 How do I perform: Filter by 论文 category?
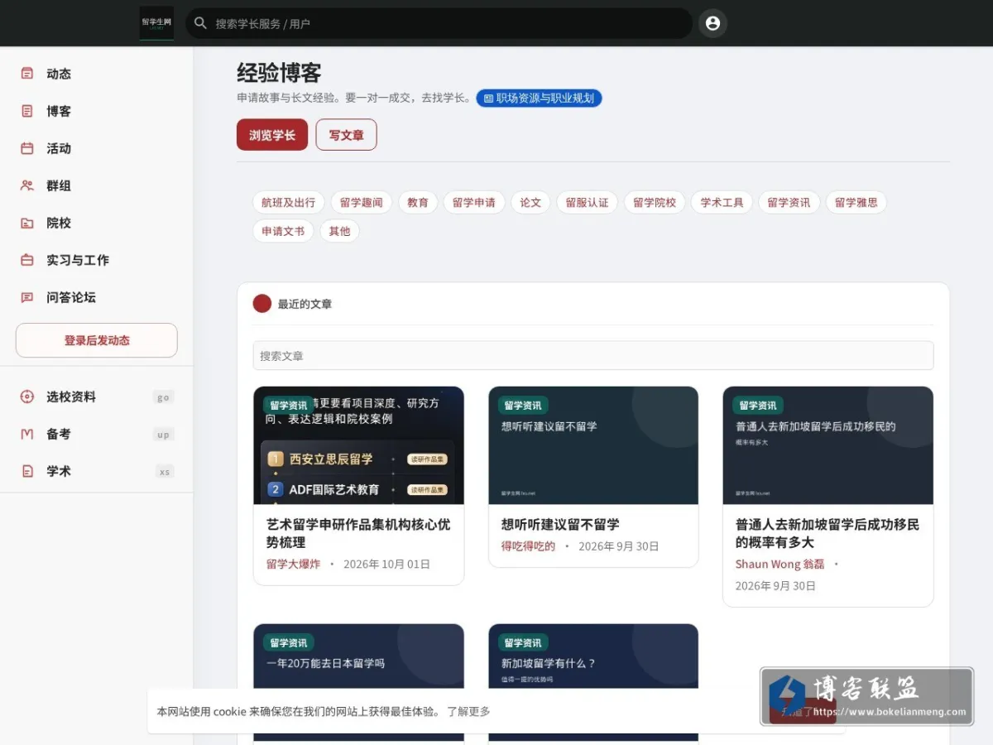(x=530, y=202)
